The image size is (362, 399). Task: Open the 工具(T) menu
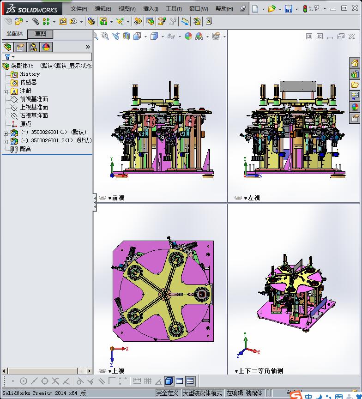point(174,9)
